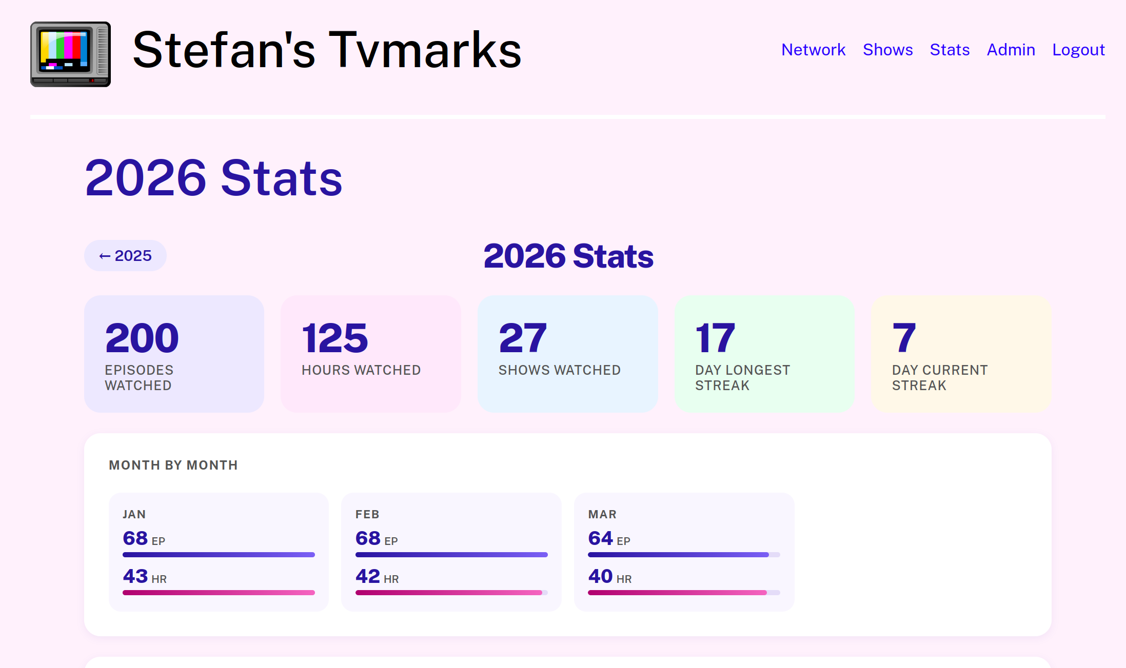
Task: Open the Admin section
Action: pos(1011,50)
